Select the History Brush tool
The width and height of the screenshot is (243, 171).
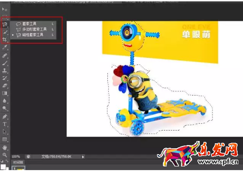tap(5, 78)
